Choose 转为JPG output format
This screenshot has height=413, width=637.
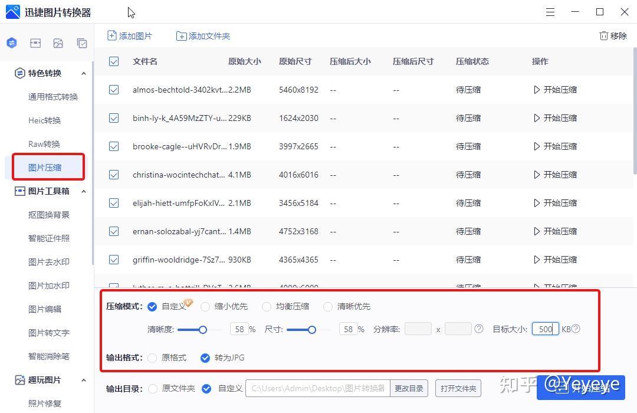205,358
